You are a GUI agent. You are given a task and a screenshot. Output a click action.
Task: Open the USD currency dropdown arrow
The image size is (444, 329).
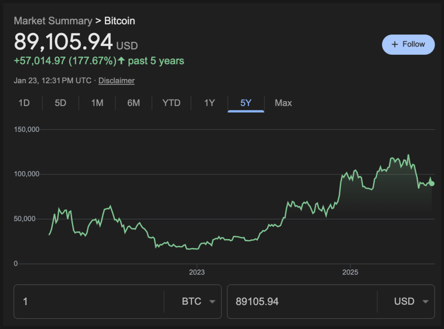425,302
